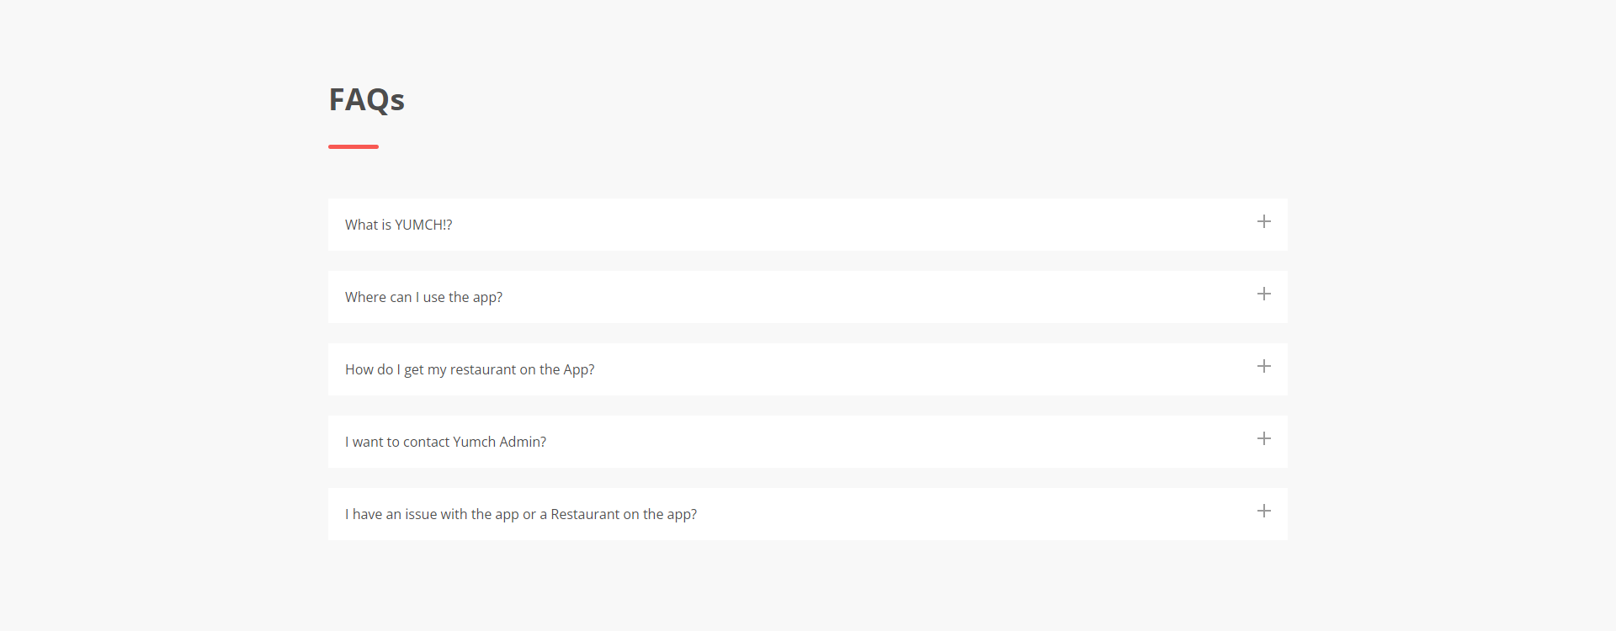Open the 'What is YUMCH!?' question text

click(x=398, y=225)
